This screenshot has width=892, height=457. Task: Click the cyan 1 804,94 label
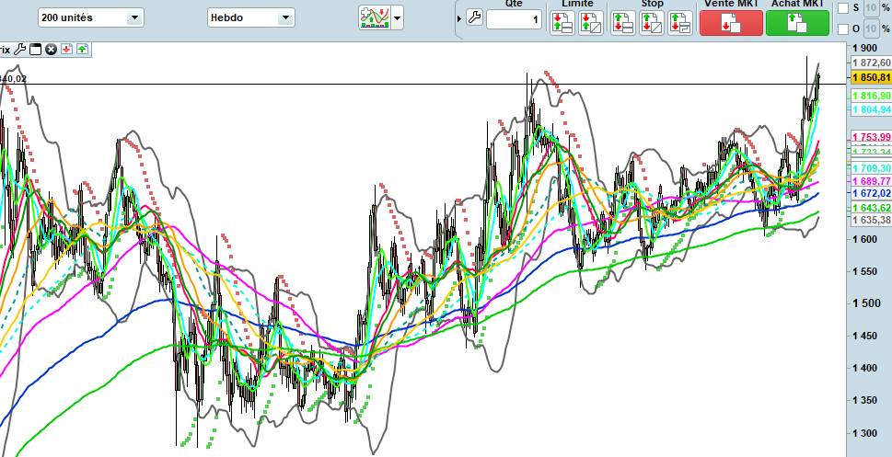click(871, 109)
